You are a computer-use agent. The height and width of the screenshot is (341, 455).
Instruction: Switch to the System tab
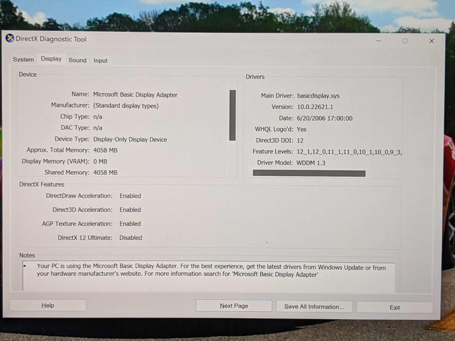(x=23, y=60)
